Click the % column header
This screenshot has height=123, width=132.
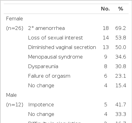pyautogui.click(x=121, y=9)
